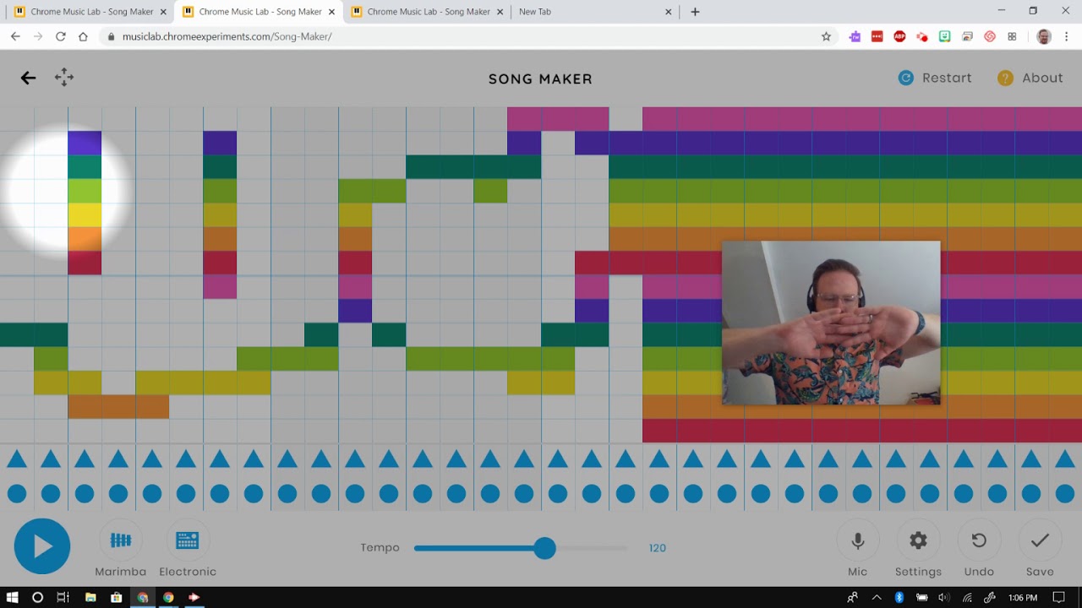Switch the Marimba instrument

[x=121, y=540]
